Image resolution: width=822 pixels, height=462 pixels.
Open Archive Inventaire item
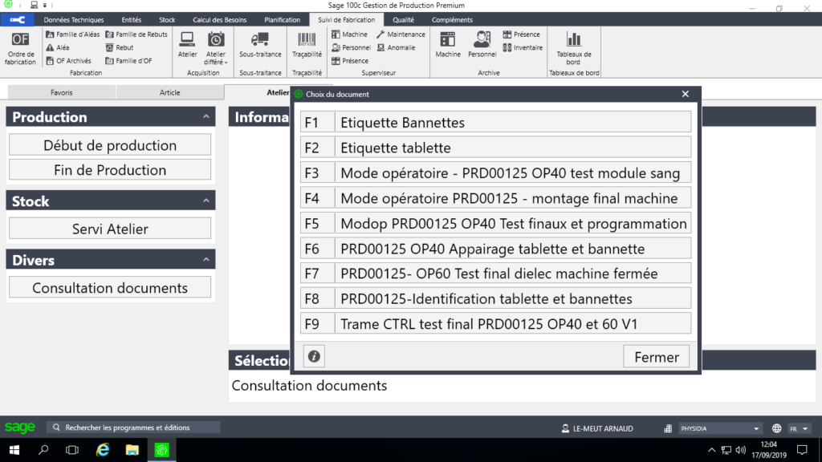[x=523, y=47]
